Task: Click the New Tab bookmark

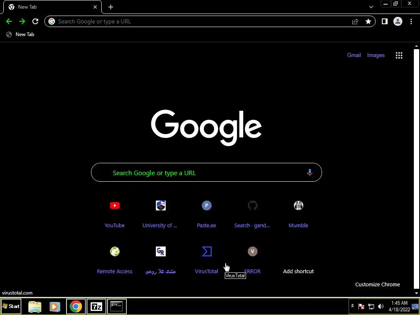Action: (x=21, y=34)
